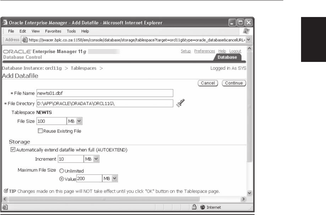Click the Tablespace name NEWTS text
The image size is (326, 215).
point(44,112)
